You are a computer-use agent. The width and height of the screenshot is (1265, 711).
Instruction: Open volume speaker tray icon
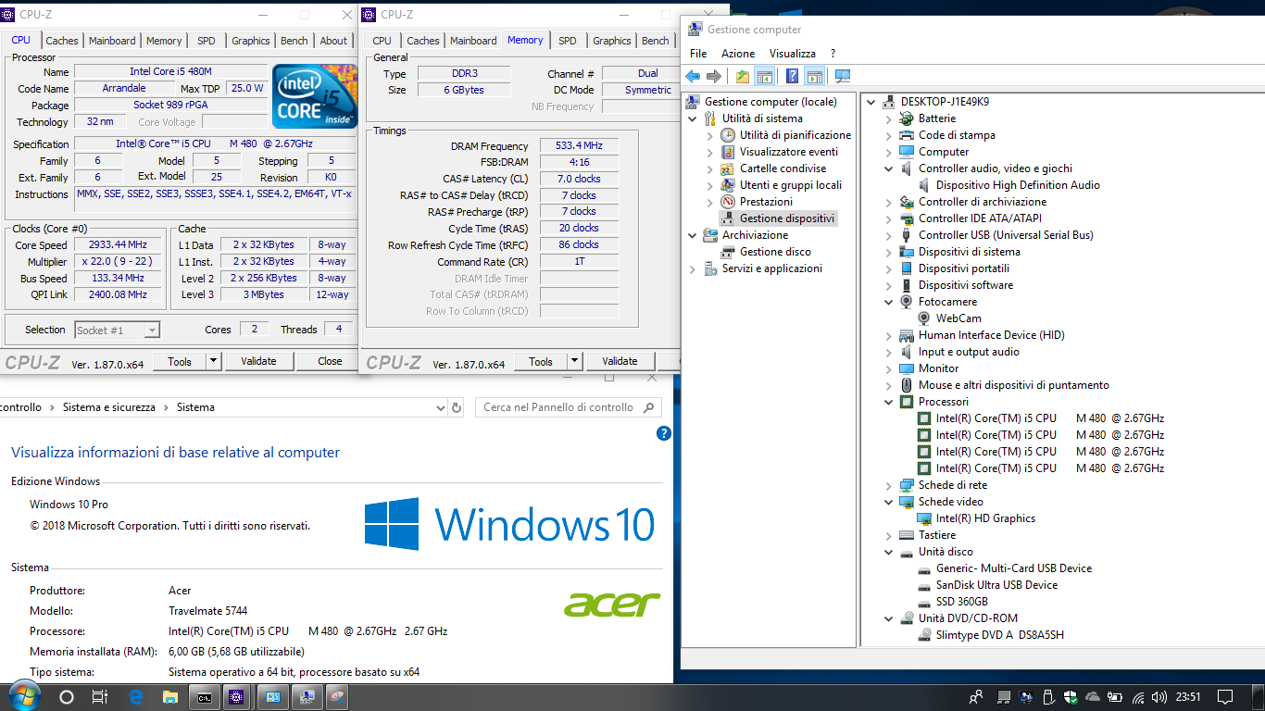point(1160,697)
